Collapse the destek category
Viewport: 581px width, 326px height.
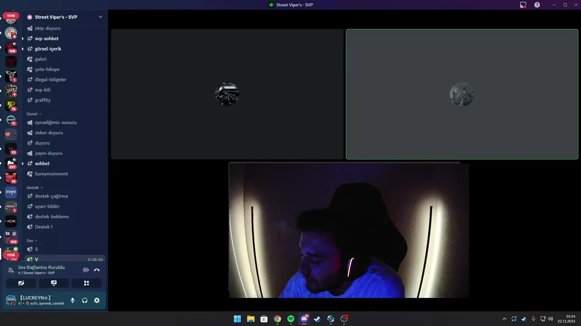point(35,187)
